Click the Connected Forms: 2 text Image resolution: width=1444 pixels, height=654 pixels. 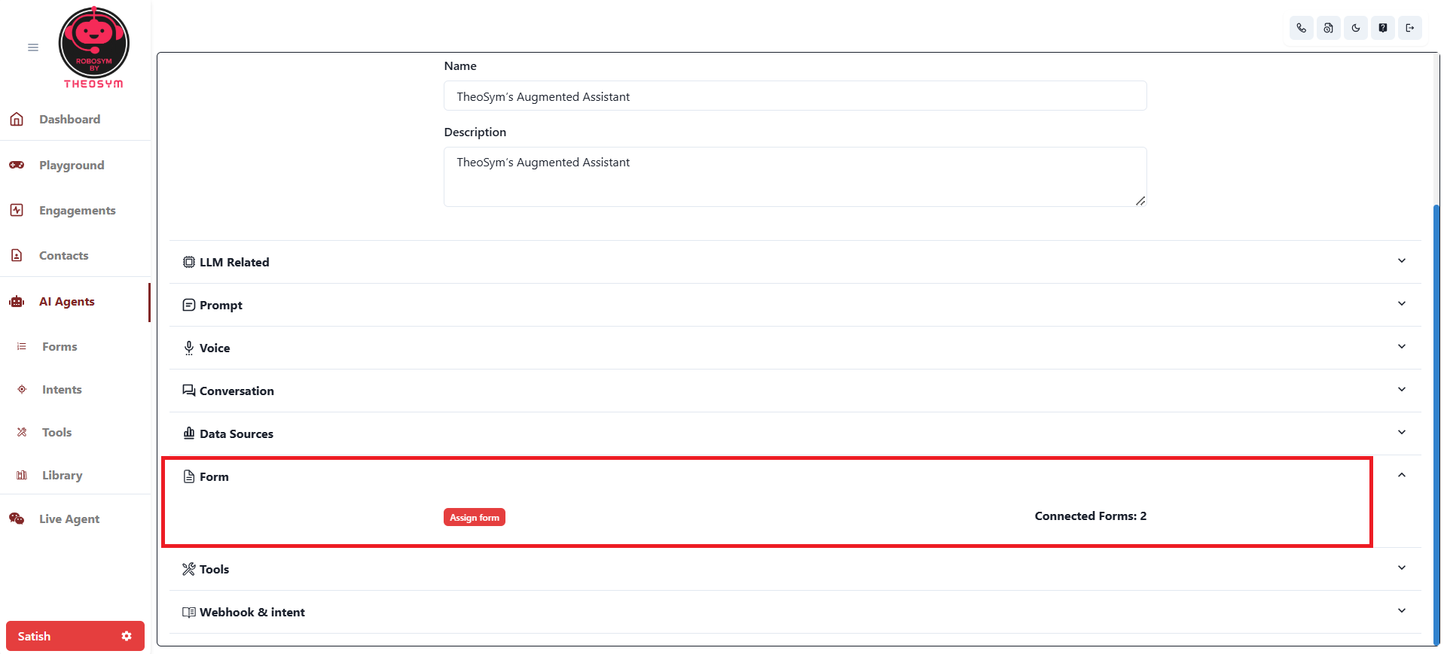(x=1091, y=516)
